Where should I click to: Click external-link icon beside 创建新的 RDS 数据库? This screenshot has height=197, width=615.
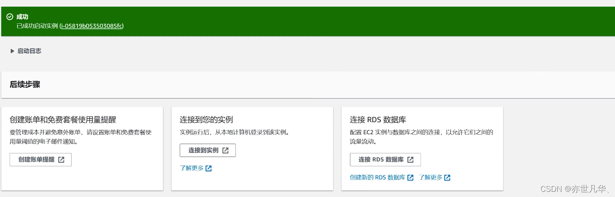(x=410, y=178)
